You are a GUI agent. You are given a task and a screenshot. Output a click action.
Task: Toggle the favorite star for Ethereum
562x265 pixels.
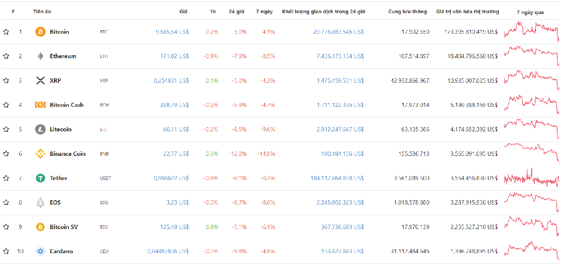coord(6,56)
